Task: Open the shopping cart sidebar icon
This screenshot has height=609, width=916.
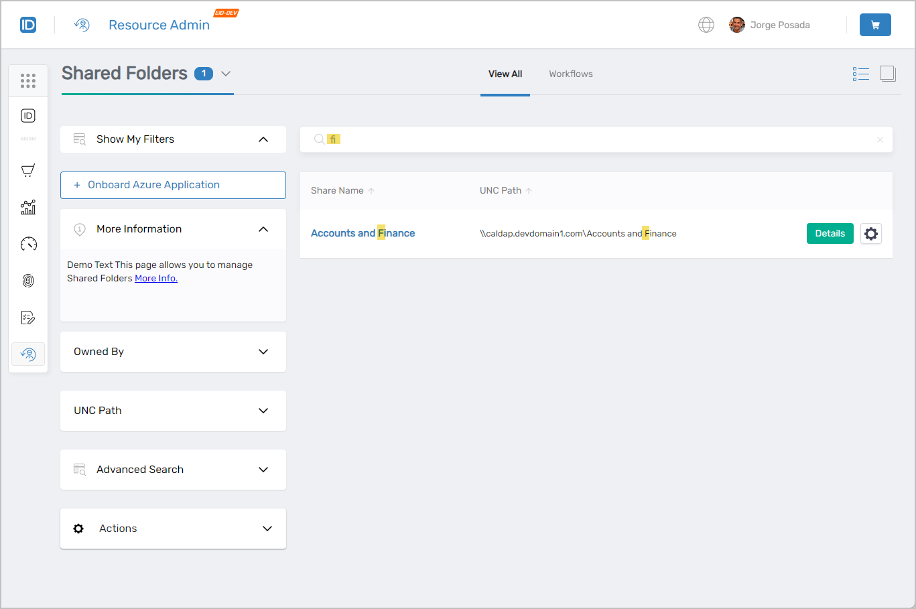Action: point(27,170)
